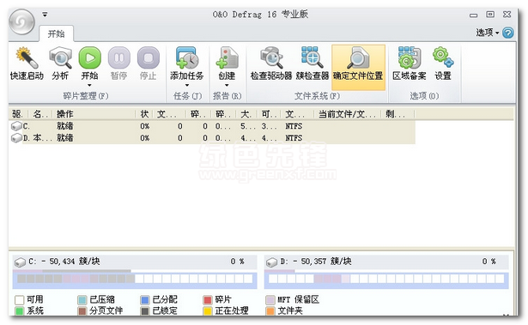The height and width of the screenshot is (325, 528).
Task: Click the O&O application orb button
Action: pos(21,22)
